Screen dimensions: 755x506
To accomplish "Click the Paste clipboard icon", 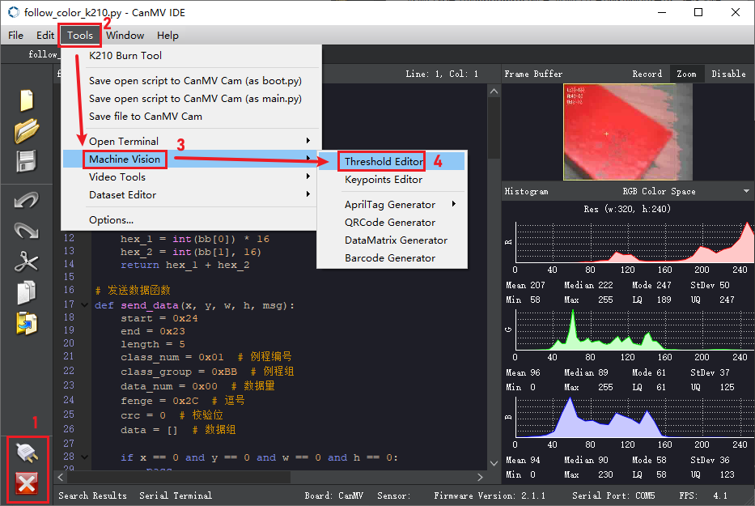I will pyautogui.click(x=27, y=323).
